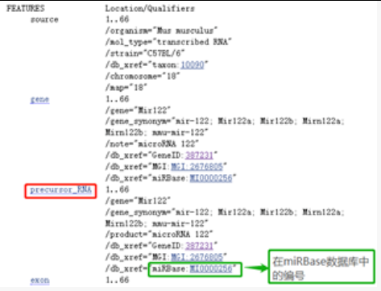Open MGI:2676805 link under precursor_RNA

coord(197,257)
